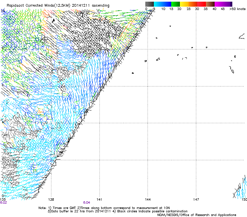
Task: Click the 141 longitude axis label
Action: coord(99,200)
